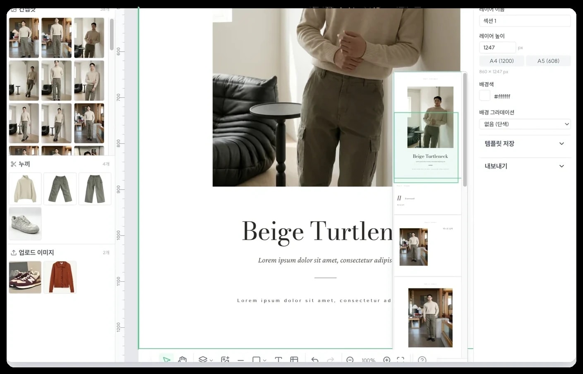Select the first photo in top-left grid
The image size is (583, 374).
(x=24, y=38)
